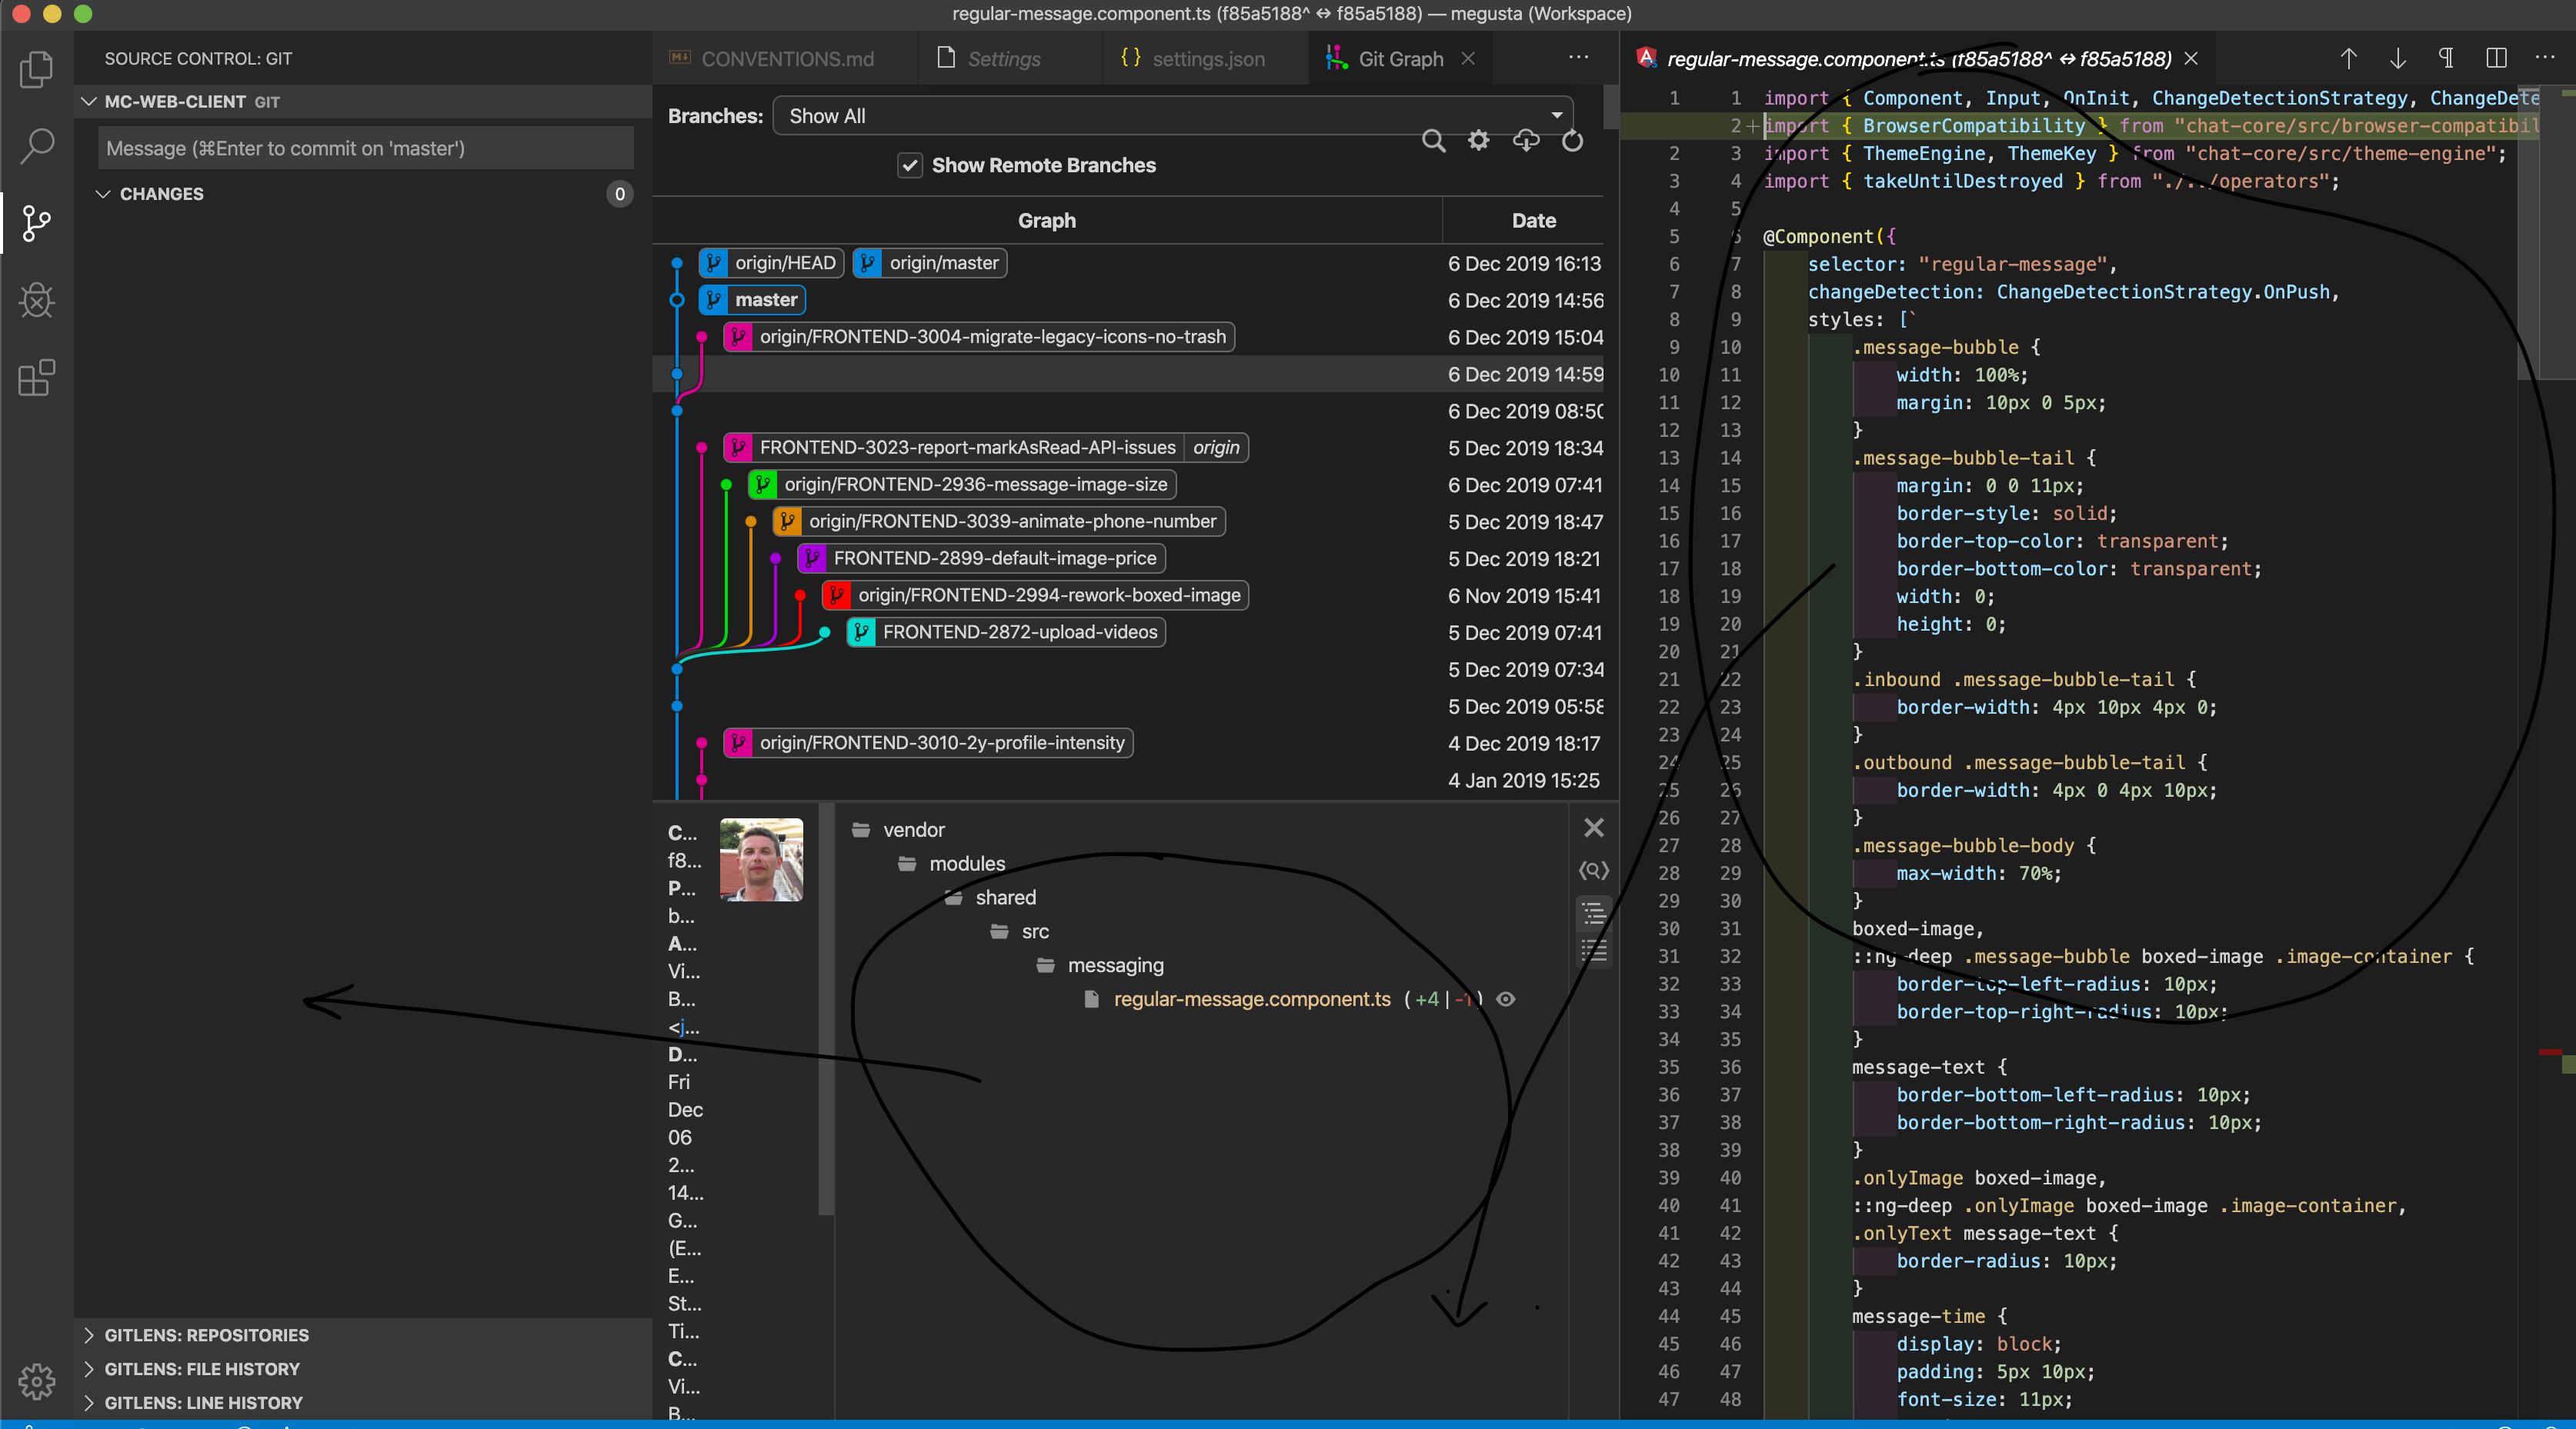Open the Search view in activity bar
The image size is (2576, 1429).
pos(36,146)
